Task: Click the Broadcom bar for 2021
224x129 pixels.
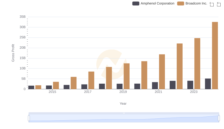Action: click(162, 72)
